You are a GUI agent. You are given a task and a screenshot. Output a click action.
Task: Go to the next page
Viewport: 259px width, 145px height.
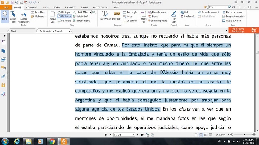pos(137,135)
